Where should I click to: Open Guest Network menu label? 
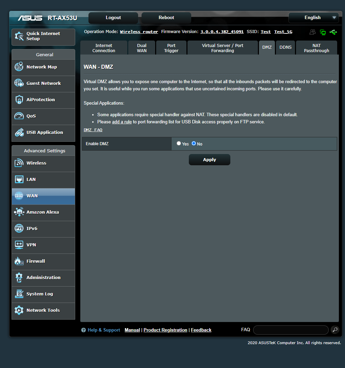(x=44, y=83)
